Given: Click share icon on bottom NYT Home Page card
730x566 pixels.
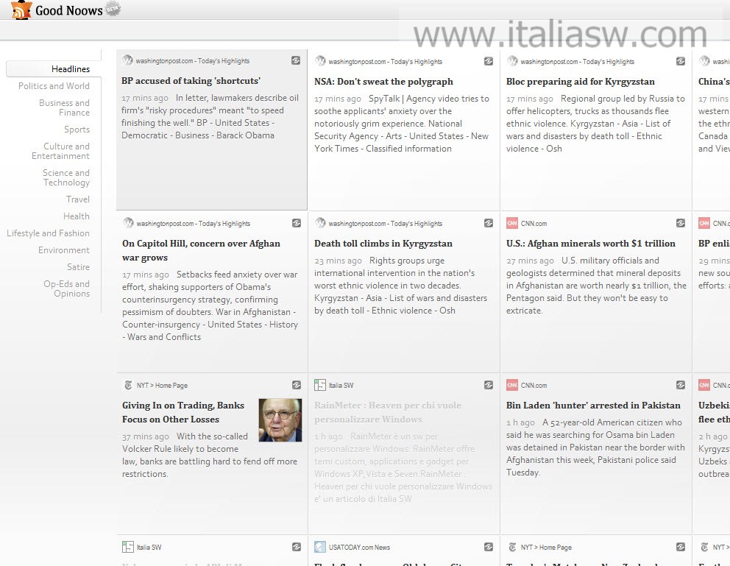Looking at the screenshot, I should (681, 547).
